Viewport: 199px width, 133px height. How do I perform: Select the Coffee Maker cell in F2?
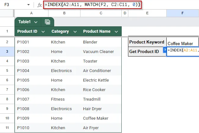[x=183, y=42]
